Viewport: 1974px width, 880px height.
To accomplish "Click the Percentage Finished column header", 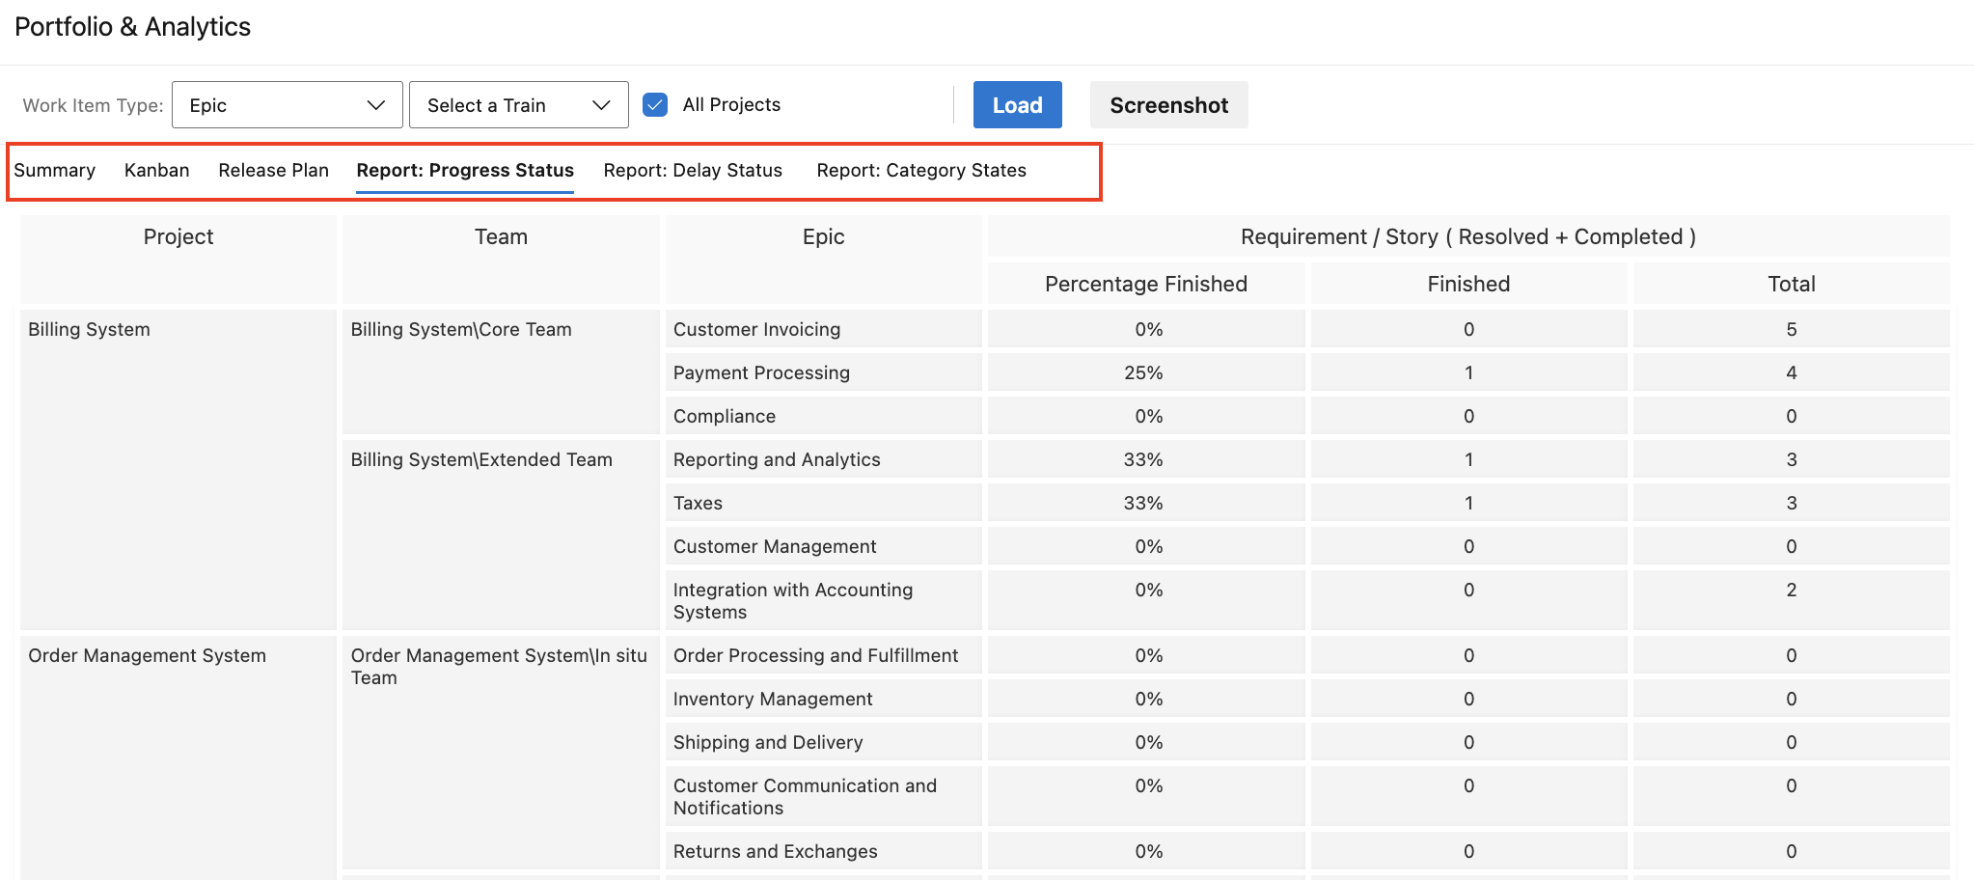I will point(1144,283).
